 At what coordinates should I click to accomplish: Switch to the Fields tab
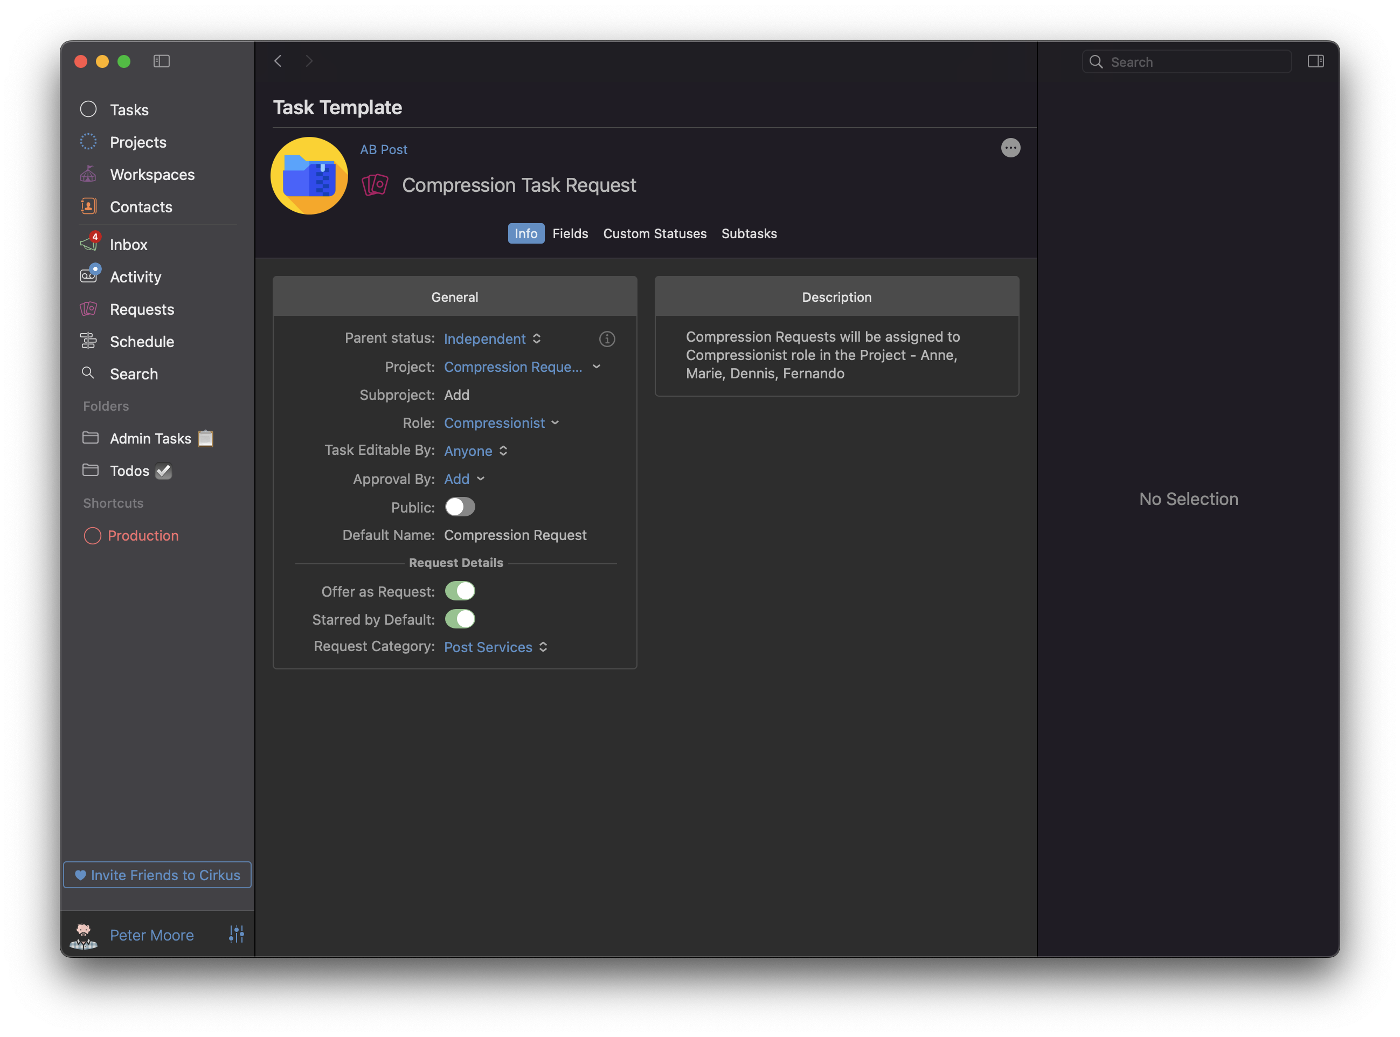pyautogui.click(x=570, y=233)
